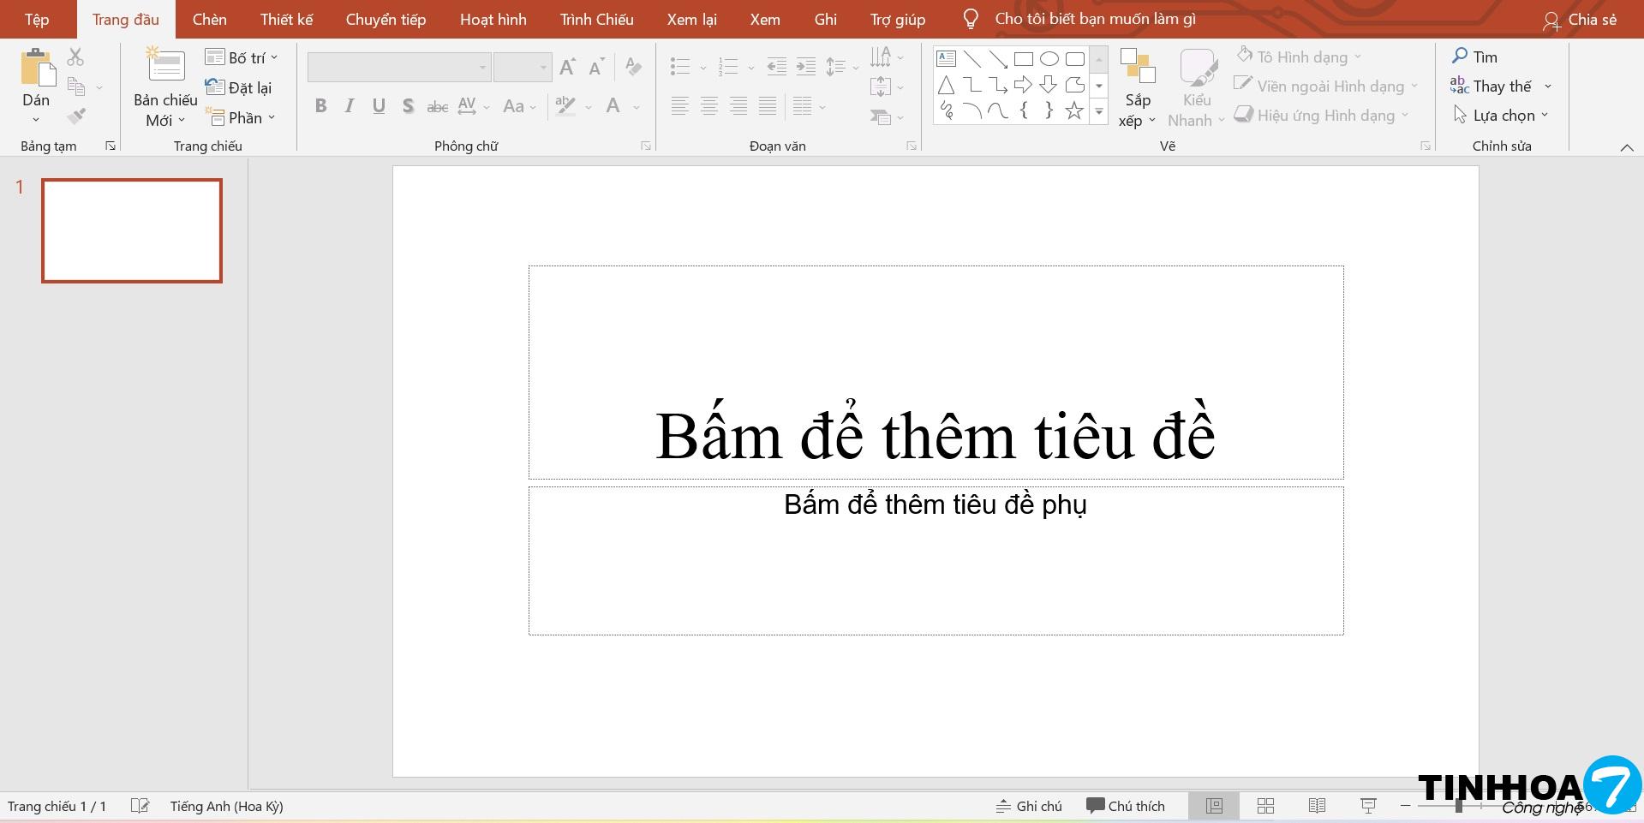Open the Thiết kế tab
Viewport: 1644px width, 823px height.
coord(286,19)
